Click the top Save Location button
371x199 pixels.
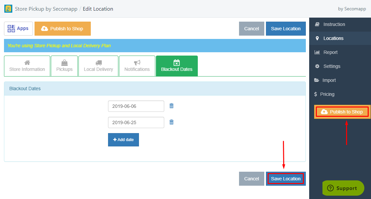(286, 29)
